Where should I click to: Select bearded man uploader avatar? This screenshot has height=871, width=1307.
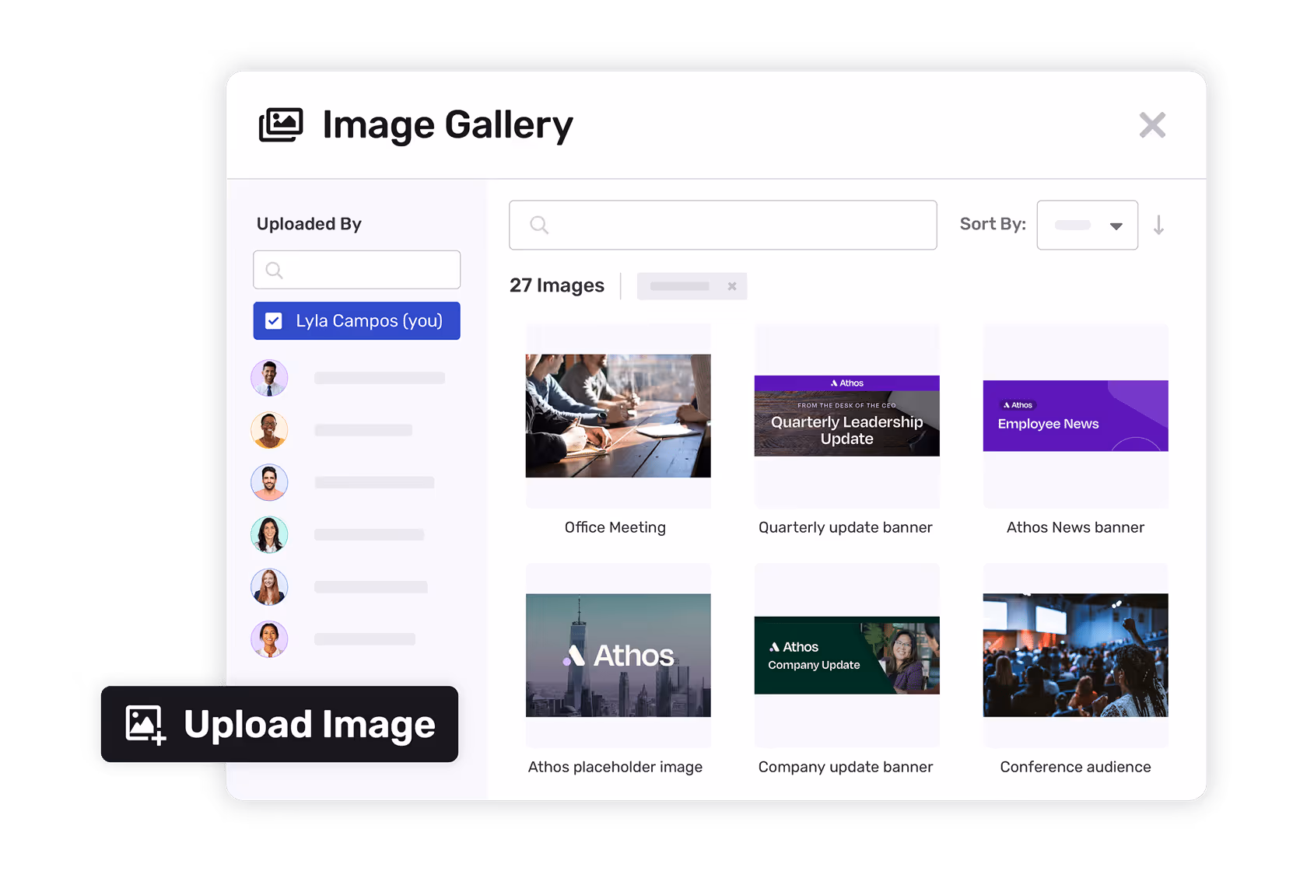click(x=269, y=482)
